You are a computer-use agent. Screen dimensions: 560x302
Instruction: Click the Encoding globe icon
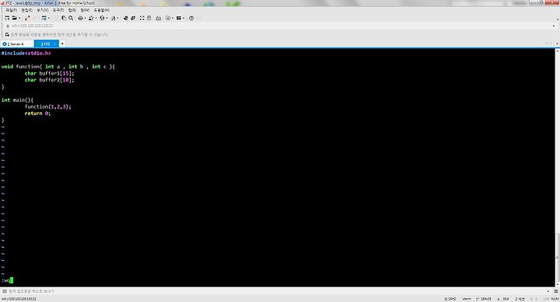coord(102,18)
